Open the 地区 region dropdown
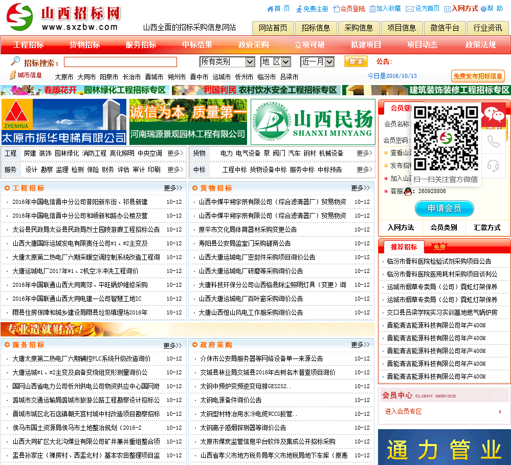This screenshot has height=465, width=511. pos(276,61)
